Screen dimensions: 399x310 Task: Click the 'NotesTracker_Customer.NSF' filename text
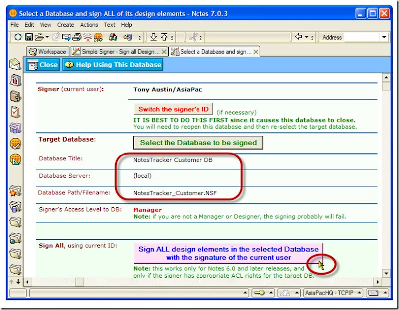(x=175, y=193)
